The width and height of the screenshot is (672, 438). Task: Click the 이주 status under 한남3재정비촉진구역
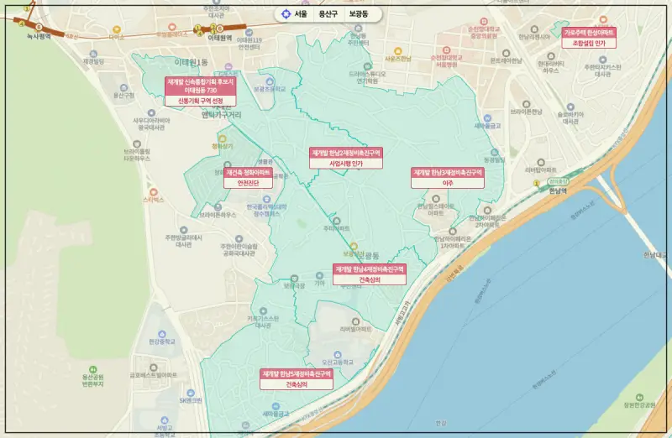[448, 183]
